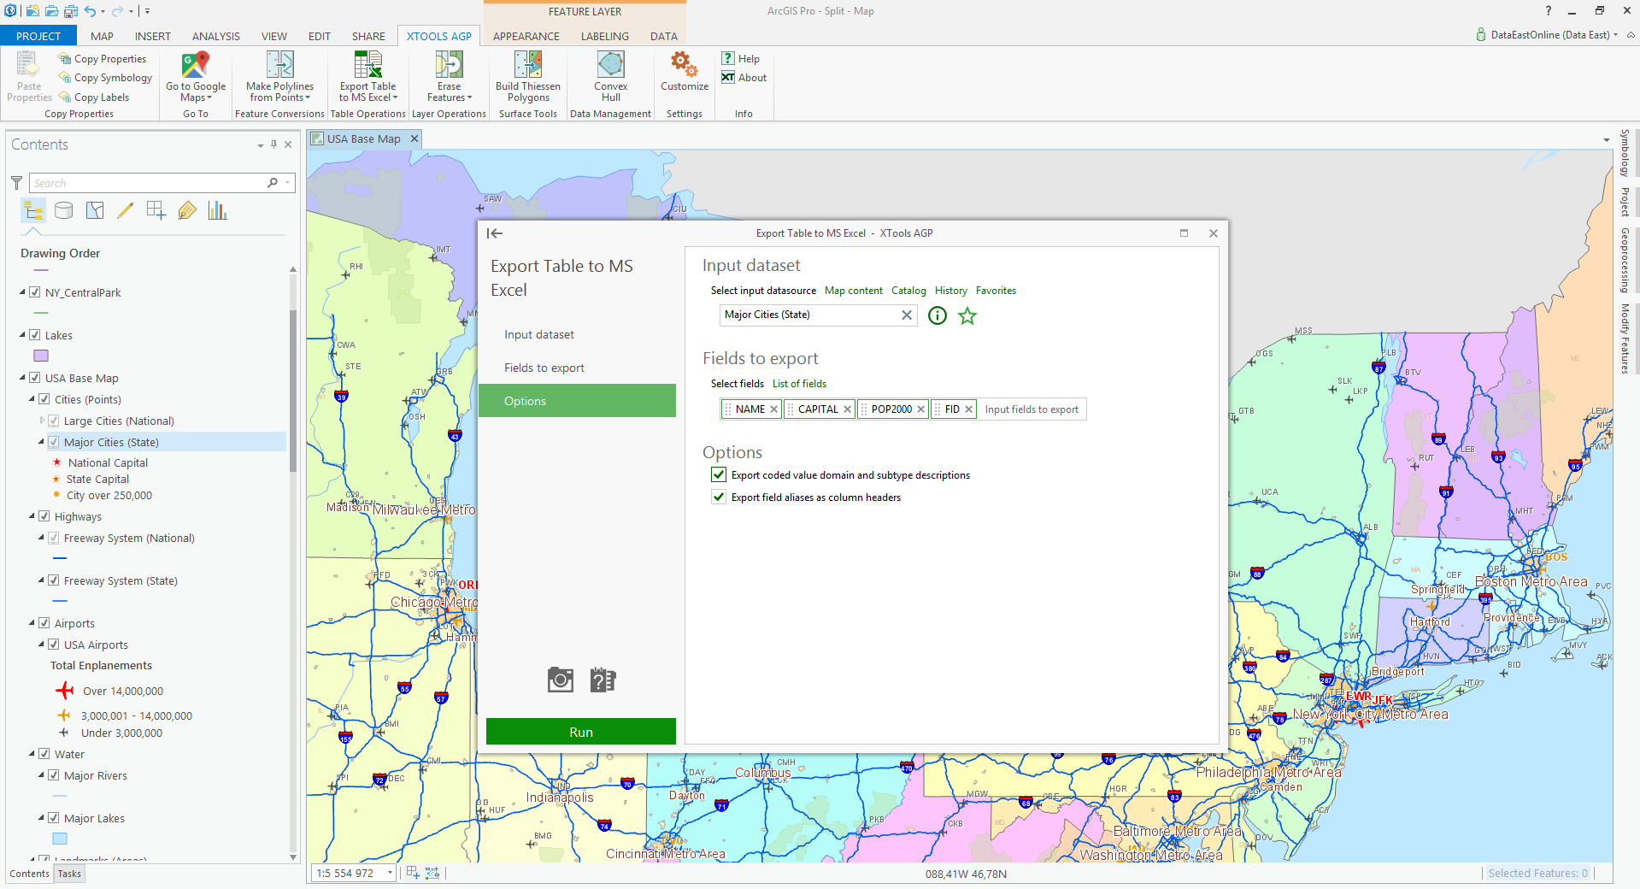Toggle Lakes layer visibility
The width and height of the screenshot is (1640, 889).
click(x=35, y=335)
